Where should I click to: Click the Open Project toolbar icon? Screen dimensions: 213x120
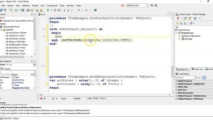coord(32,10)
